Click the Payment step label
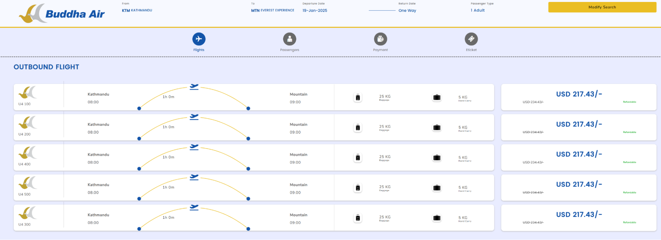Screen dimensions: 661x240 [381, 50]
